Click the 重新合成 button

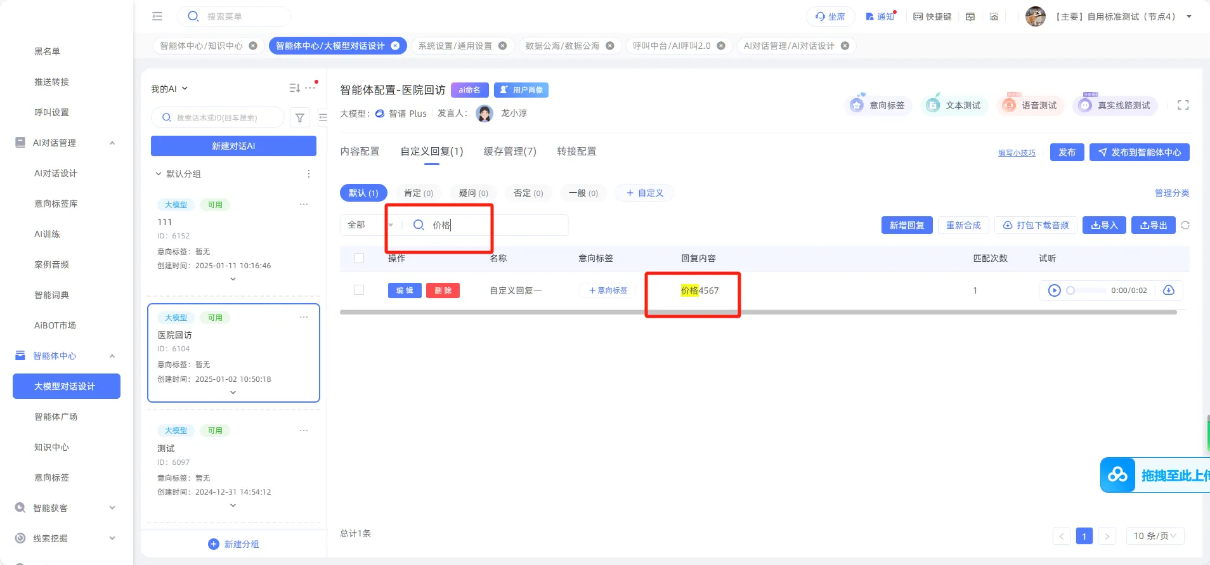(x=963, y=225)
